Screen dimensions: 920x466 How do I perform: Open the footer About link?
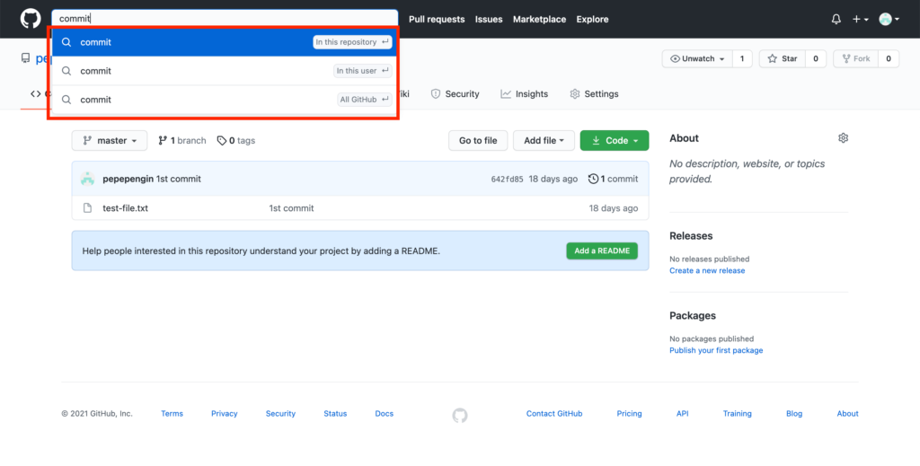coord(847,413)
